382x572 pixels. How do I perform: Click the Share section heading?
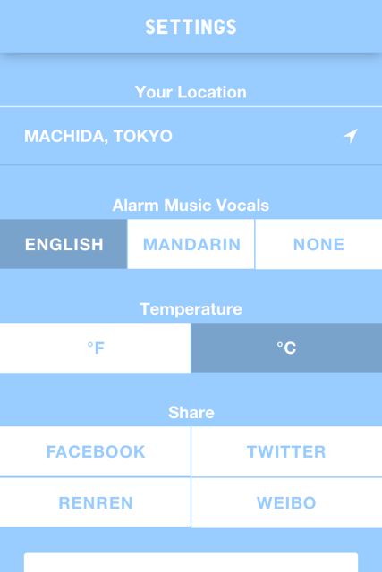coord(191,413)
